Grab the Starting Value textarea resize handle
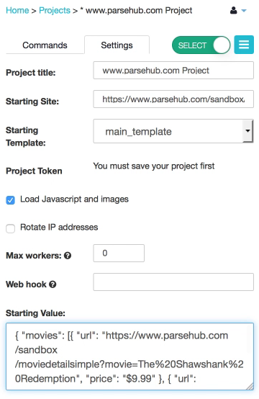Image resolution: width=259 pixels, height=399 pixels. coord(250,386)
